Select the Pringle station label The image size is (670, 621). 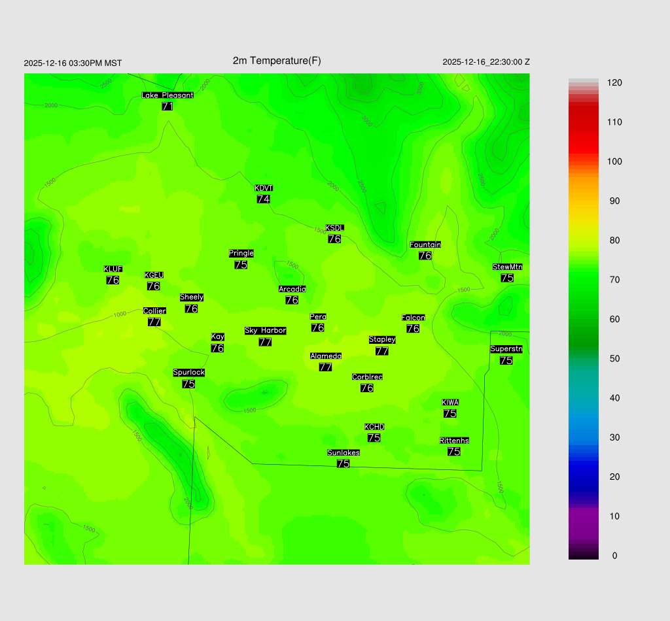tap(241, 254)
